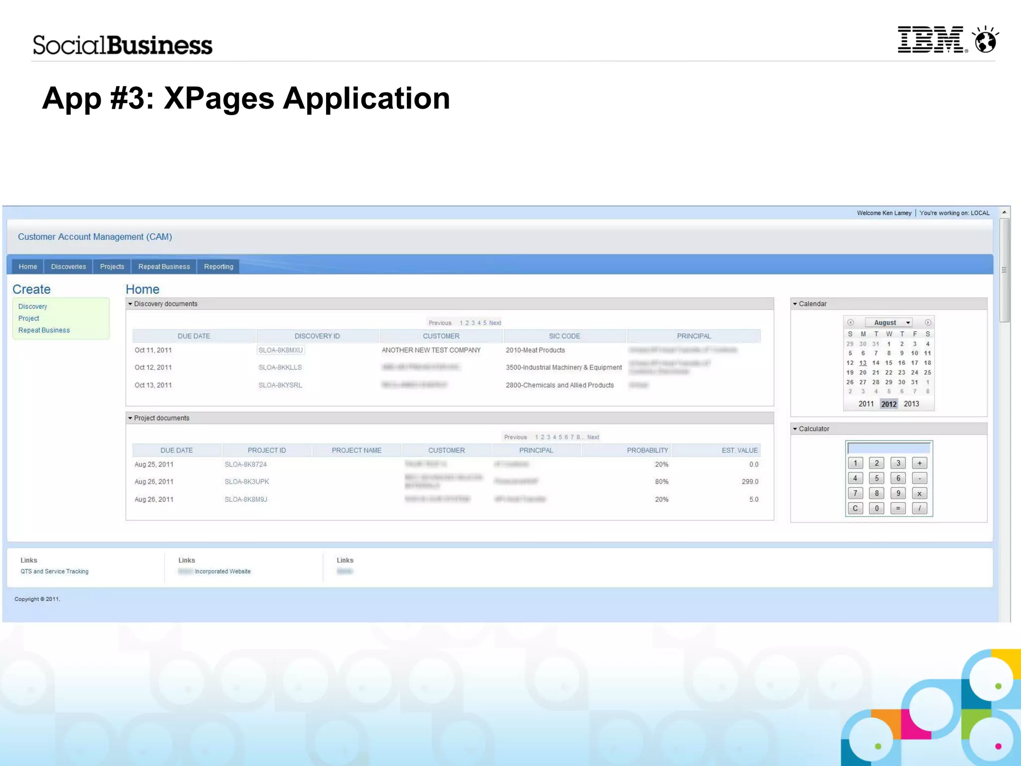
Task: Click the calculator minus key
Action: tap(919, 478)
